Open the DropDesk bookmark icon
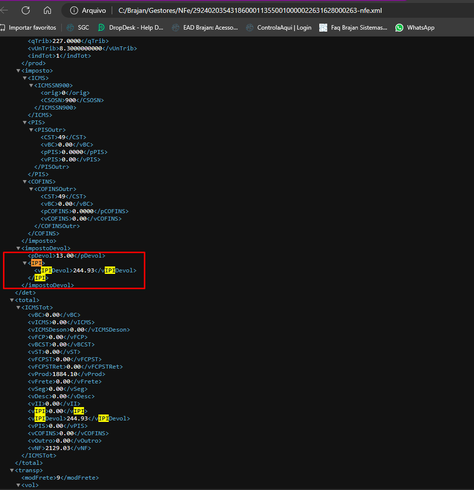 click(x=101, y=28)
